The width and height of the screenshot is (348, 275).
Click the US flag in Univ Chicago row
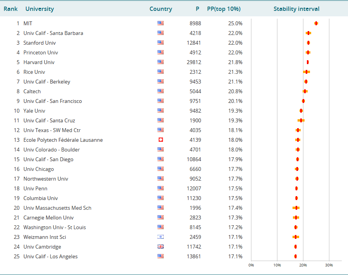tap(161, 169)
